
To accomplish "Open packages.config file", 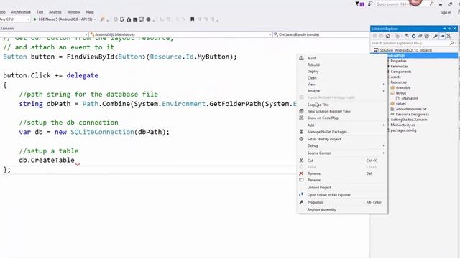I will point(403,130).
